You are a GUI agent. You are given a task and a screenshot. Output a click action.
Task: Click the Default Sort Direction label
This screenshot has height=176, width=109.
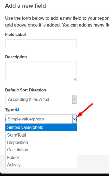click(26, 90)
